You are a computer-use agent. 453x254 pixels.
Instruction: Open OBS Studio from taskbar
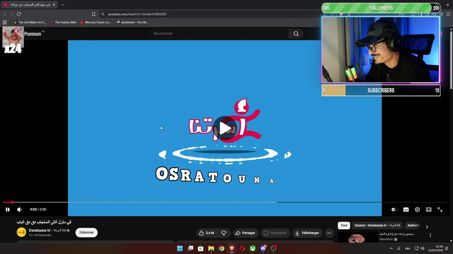[274, 248]
